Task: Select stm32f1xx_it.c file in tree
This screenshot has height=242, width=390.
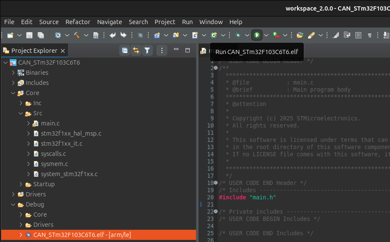Action: tap(61, 144)
